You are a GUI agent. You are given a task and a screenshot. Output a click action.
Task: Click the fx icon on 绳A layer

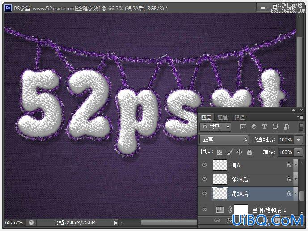coord(289,165)
